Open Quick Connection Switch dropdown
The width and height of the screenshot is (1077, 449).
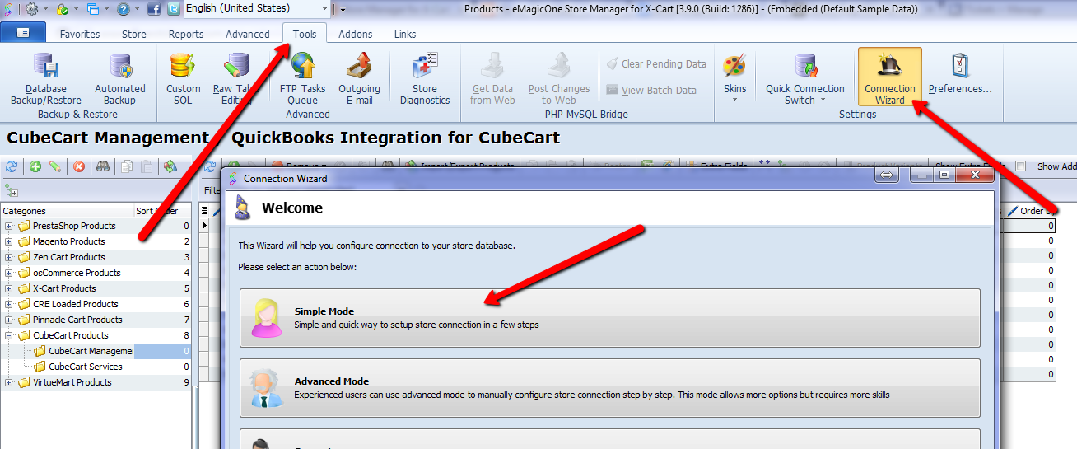tap(804, 79)
